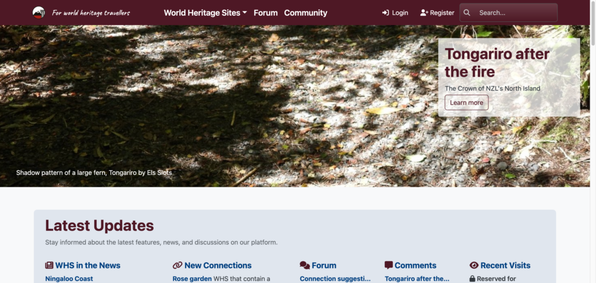Click the speech bubble icon beside Comments
The image size is (596, 283).
(x=389, y=265)
